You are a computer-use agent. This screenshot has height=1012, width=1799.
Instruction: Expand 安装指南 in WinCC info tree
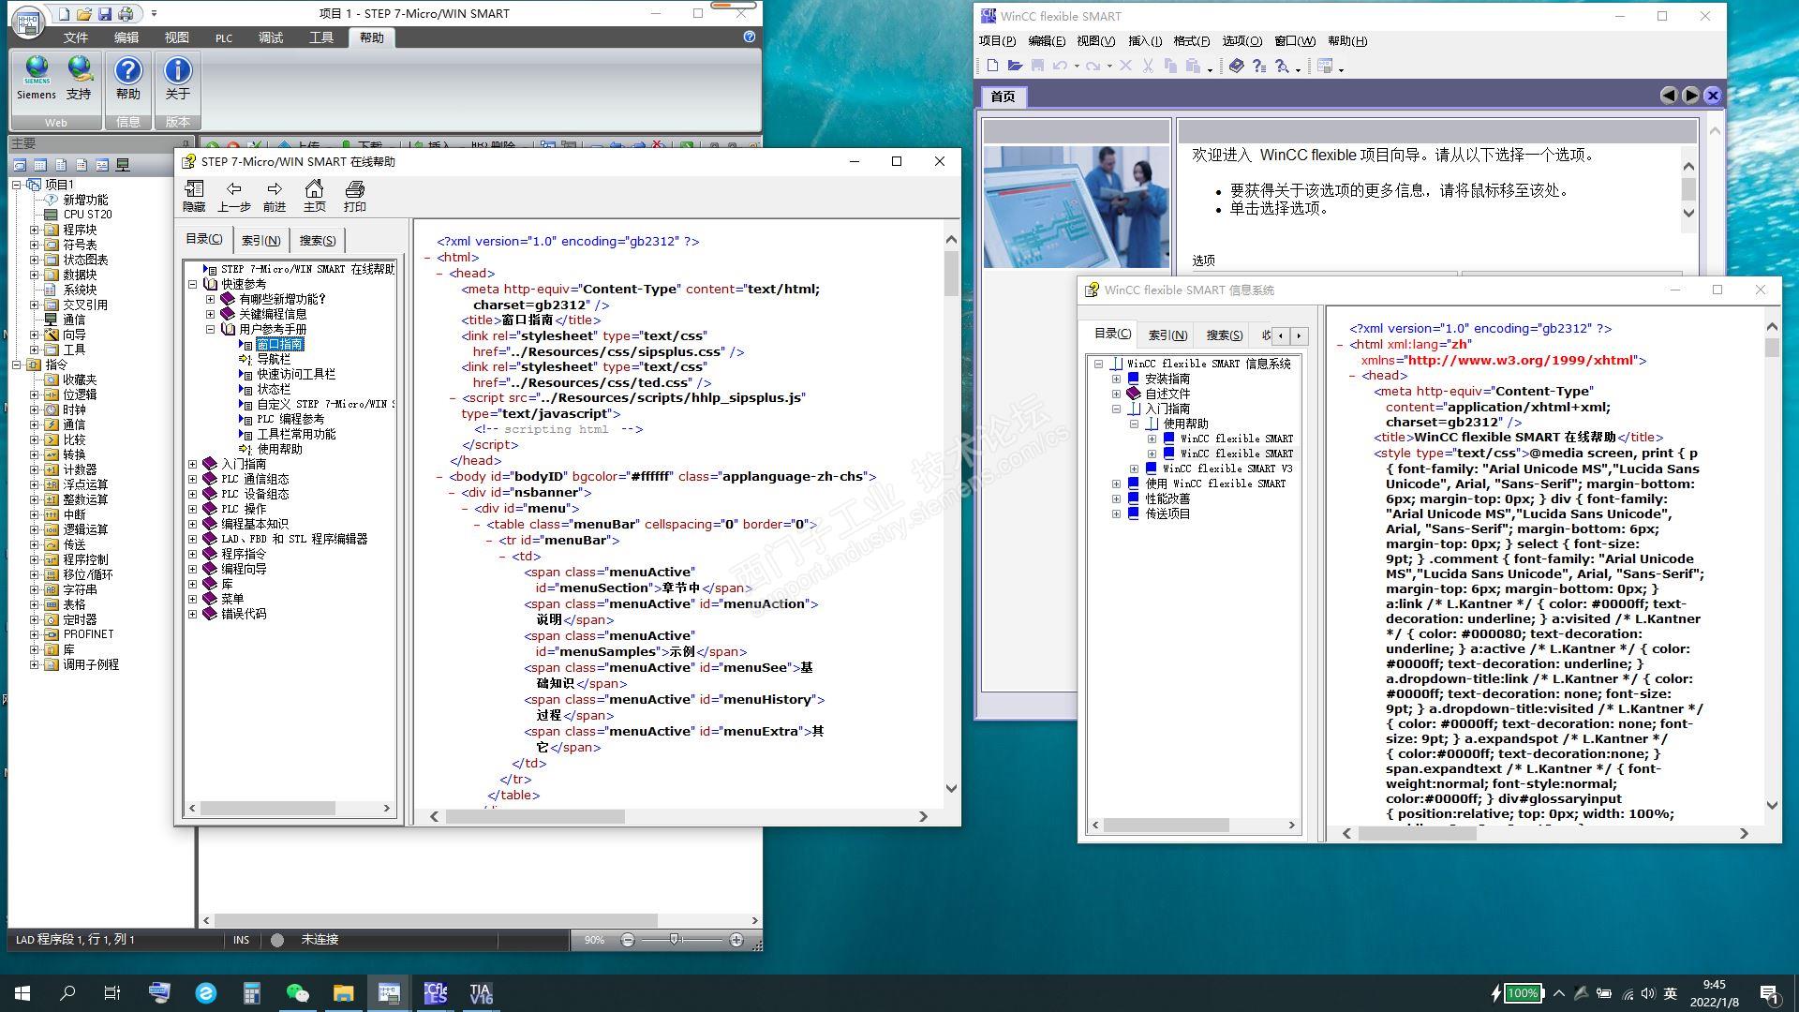coord(1116,379)
